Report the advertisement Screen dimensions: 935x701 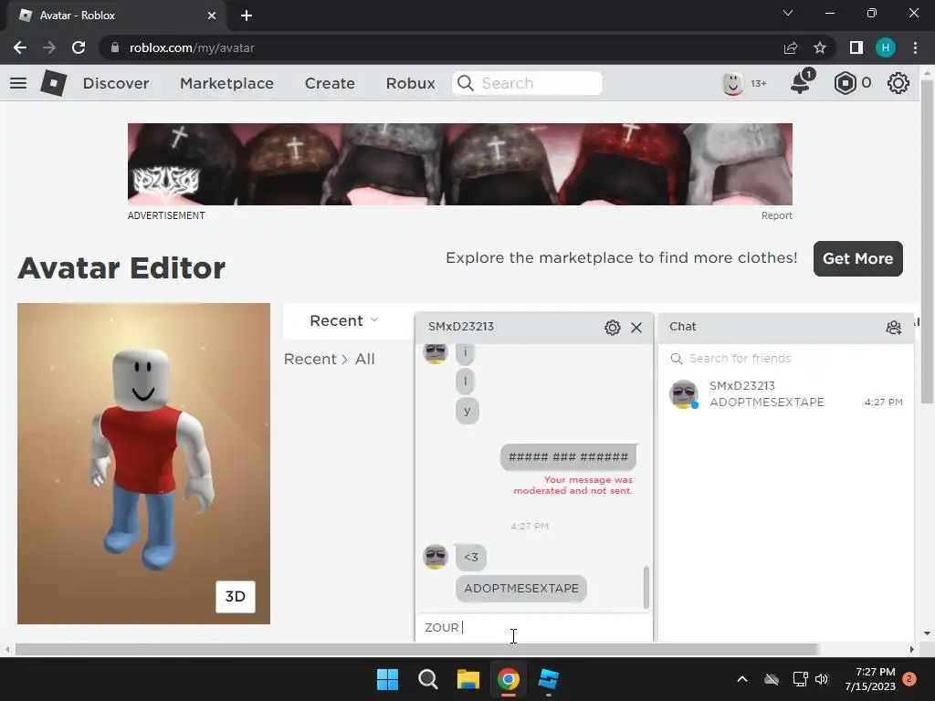pos(776,215)
